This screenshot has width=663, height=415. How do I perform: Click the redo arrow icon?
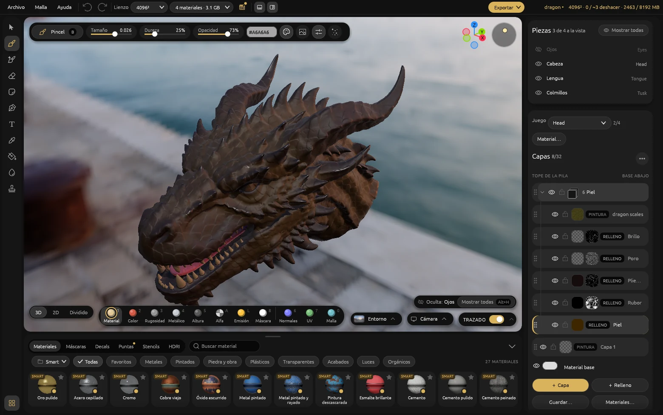[x=102, y=7]
